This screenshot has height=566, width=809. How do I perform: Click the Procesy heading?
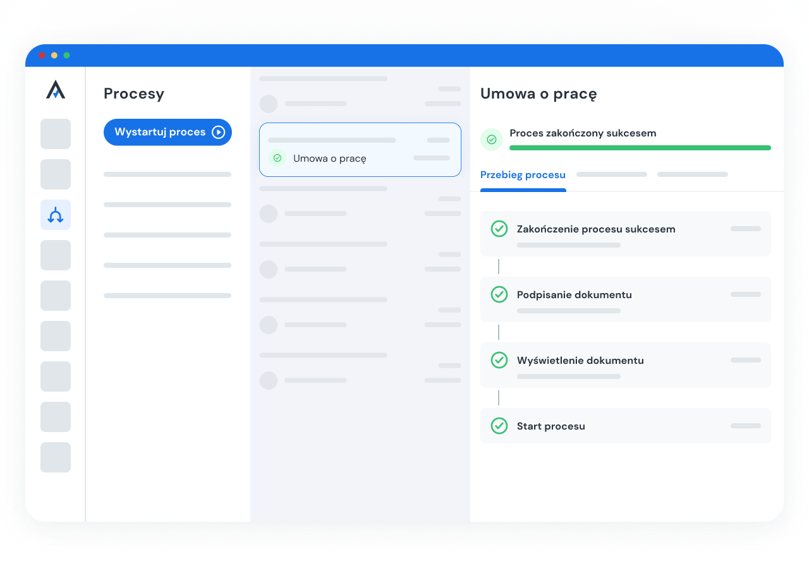134,94
